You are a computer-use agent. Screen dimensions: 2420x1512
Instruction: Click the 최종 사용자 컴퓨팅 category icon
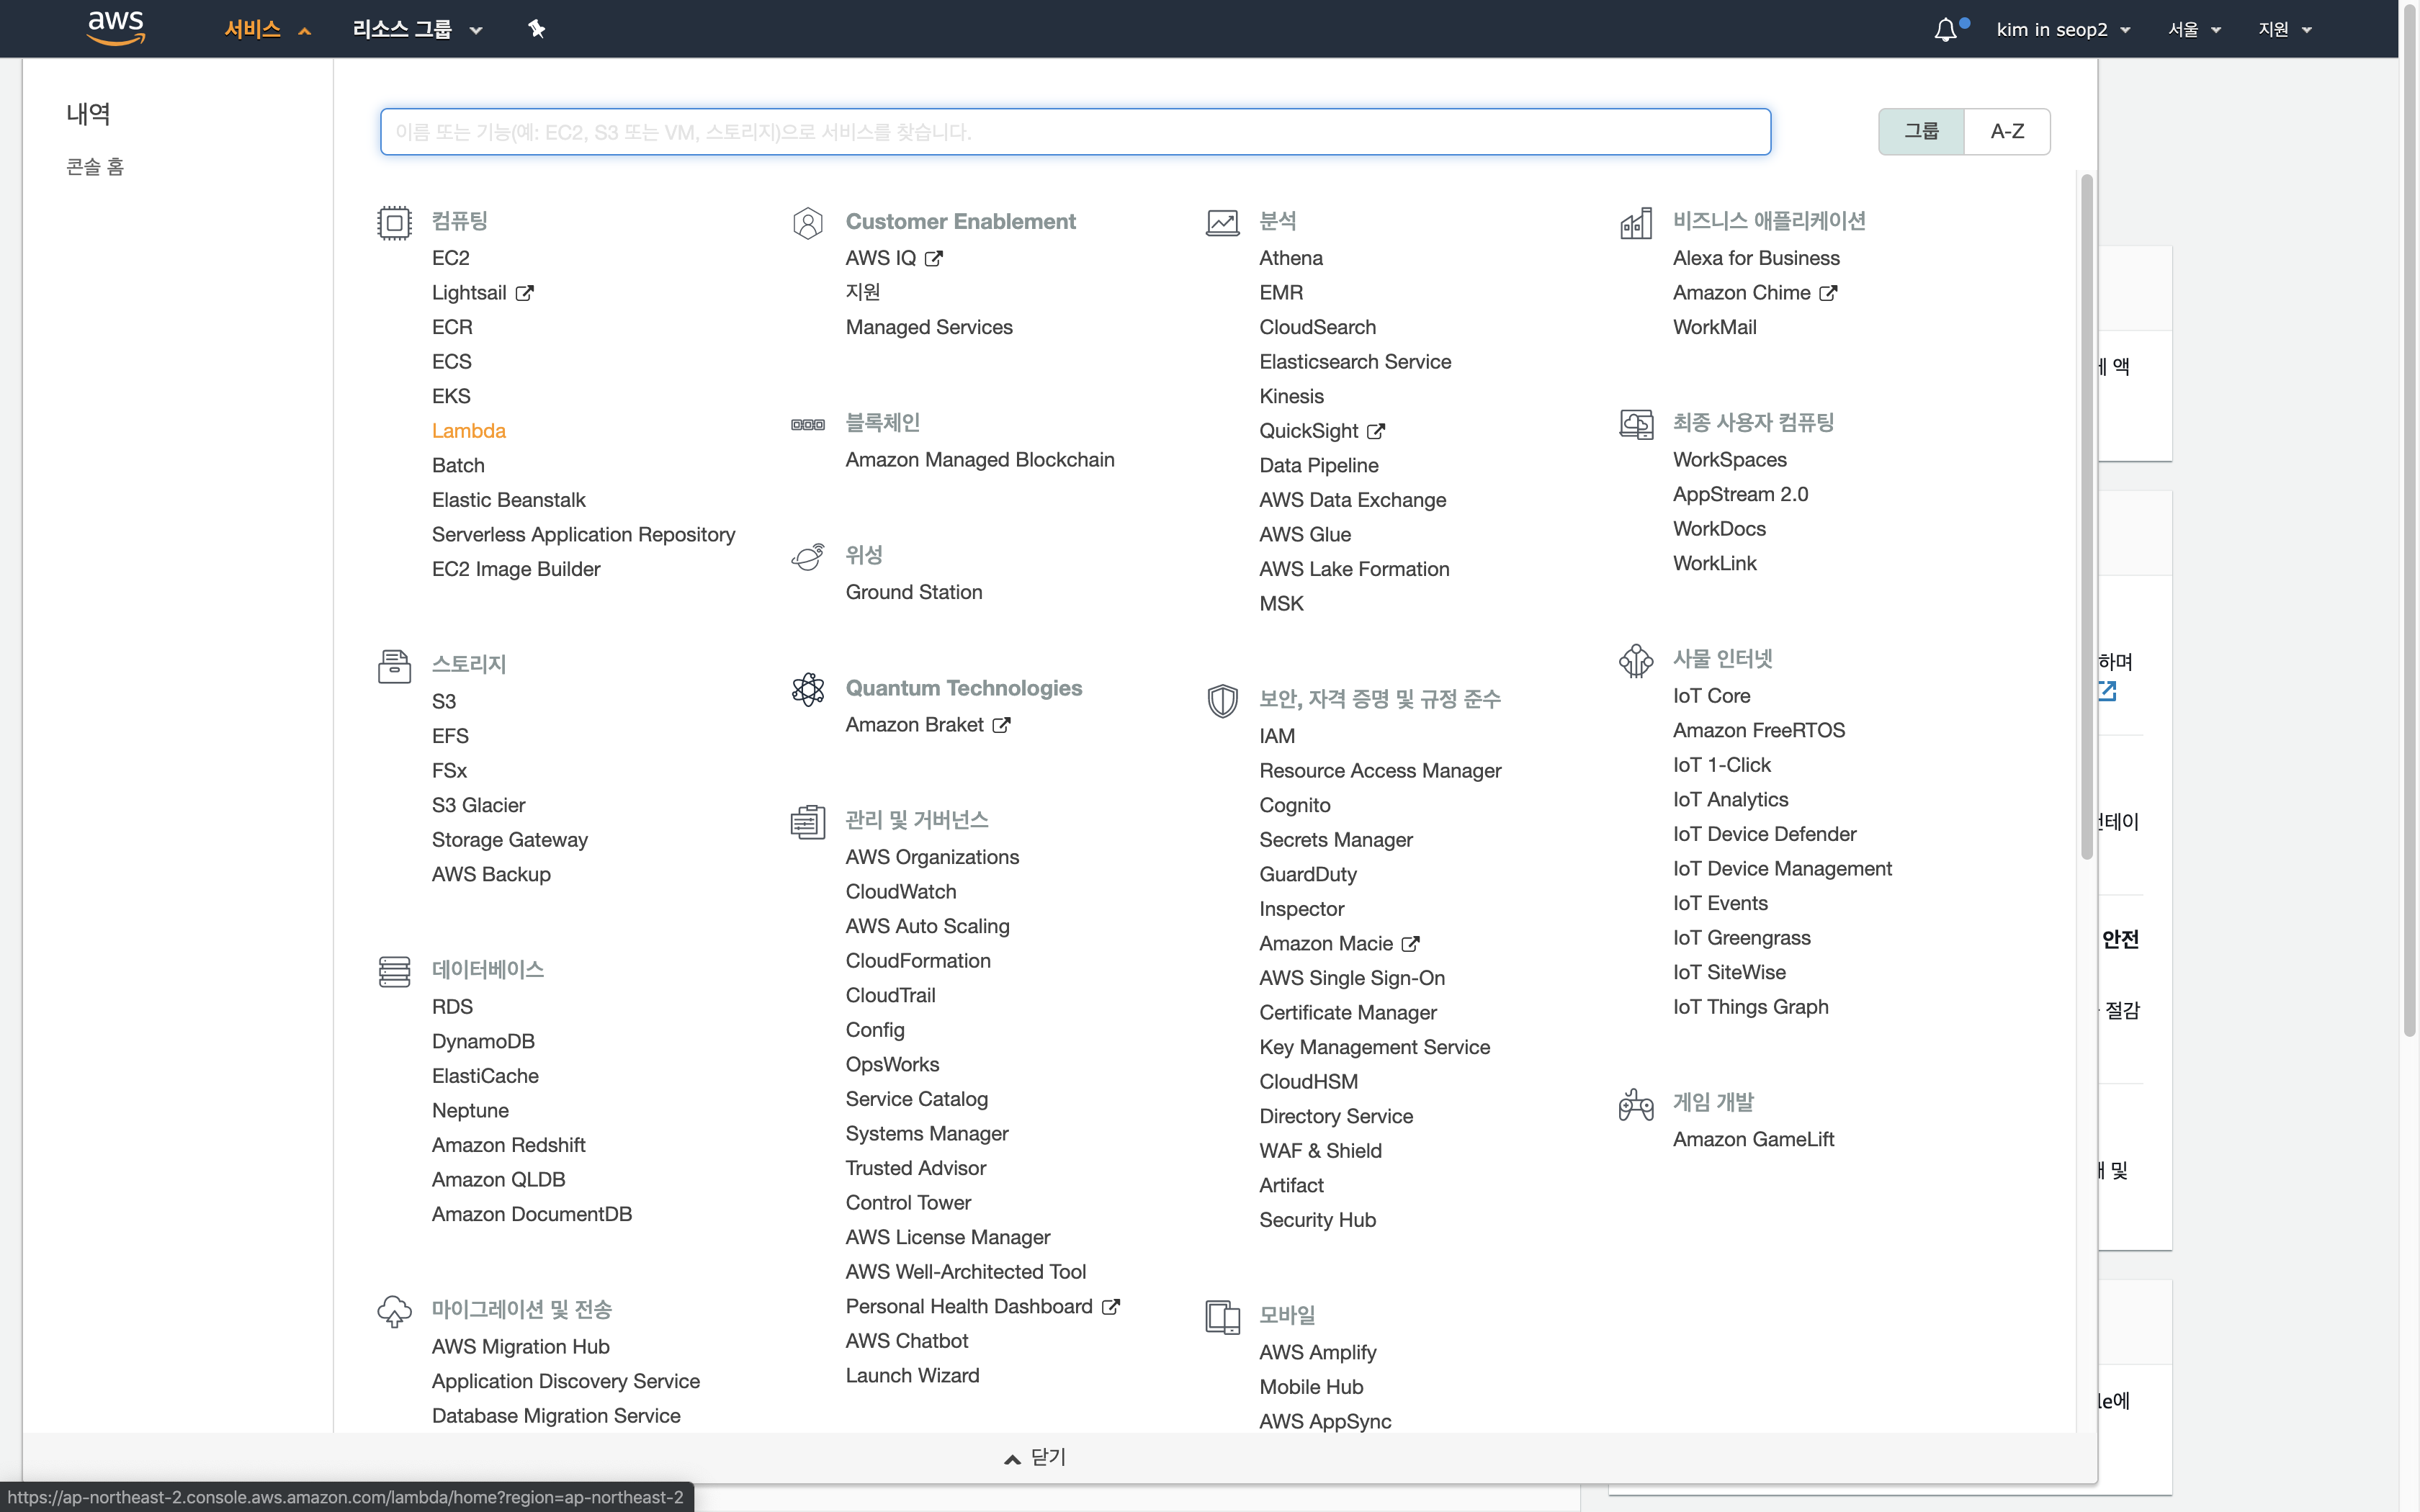coord(1636,424)
